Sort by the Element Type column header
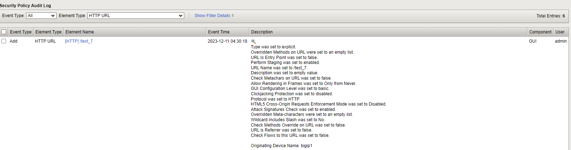 click(x=48, y=32)
